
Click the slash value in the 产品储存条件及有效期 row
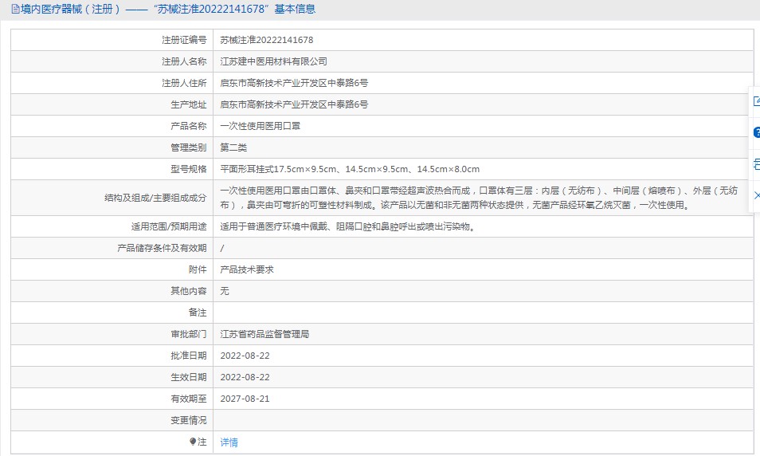pos(222,249)
